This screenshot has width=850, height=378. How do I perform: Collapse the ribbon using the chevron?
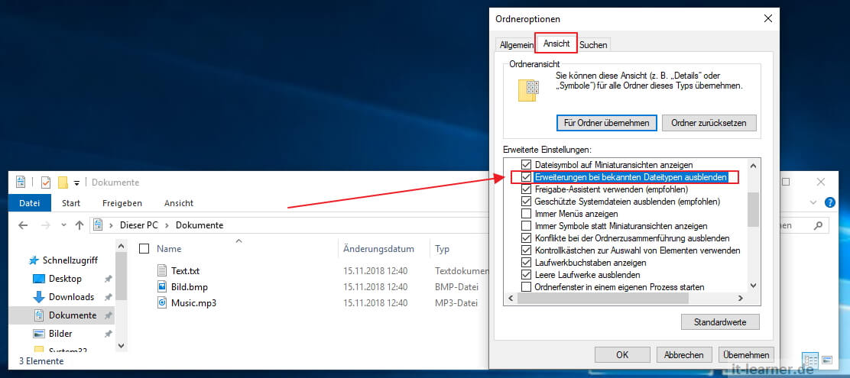813,202
